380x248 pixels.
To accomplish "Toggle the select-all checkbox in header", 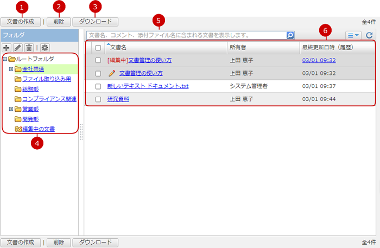I will (98, 47).
